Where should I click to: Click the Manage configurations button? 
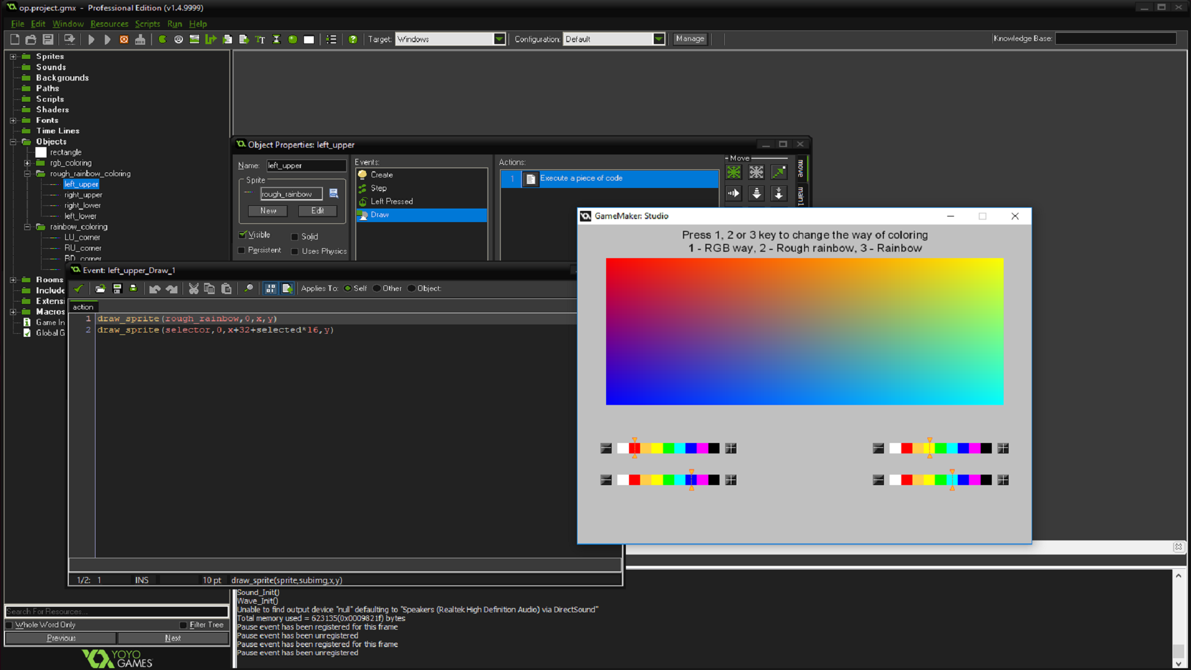690,38
